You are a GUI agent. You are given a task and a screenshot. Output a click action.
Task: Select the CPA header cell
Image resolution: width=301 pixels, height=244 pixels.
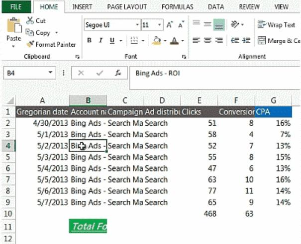273,111
